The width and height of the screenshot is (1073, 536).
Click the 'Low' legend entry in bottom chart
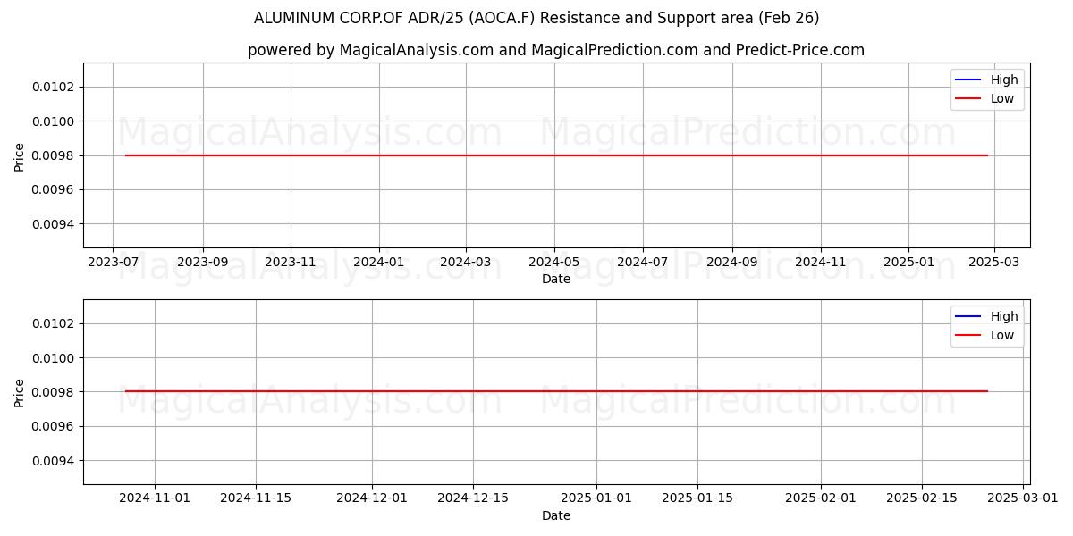tap(1002, 335)
